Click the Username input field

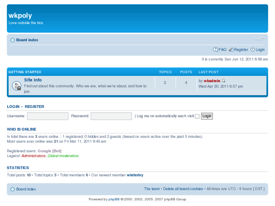coord(48,116)
